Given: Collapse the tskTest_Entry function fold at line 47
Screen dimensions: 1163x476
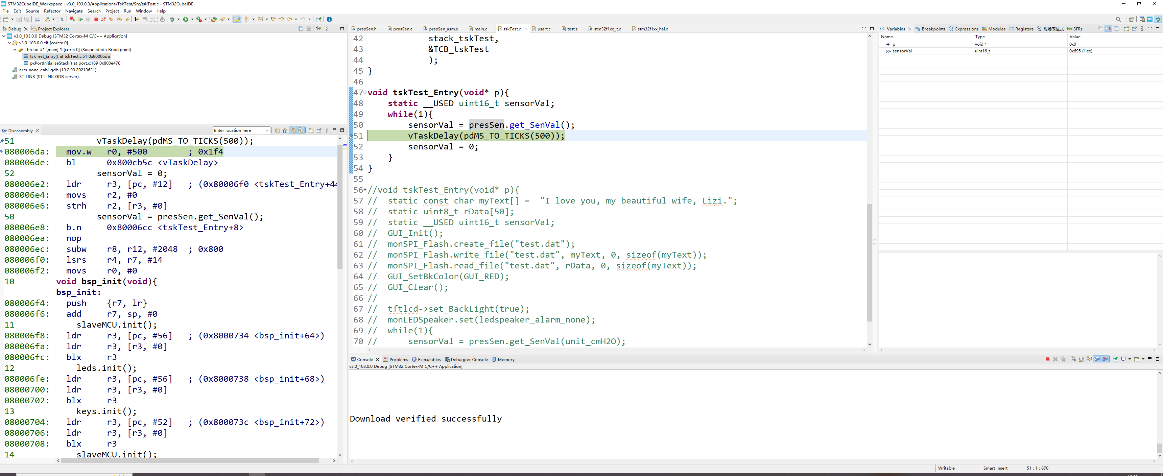Looking at the screenshot, I should [x=365, y=92].
